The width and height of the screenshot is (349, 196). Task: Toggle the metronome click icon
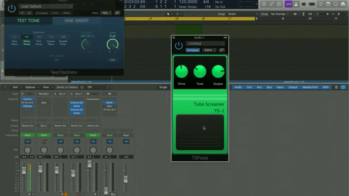(296, 4)
